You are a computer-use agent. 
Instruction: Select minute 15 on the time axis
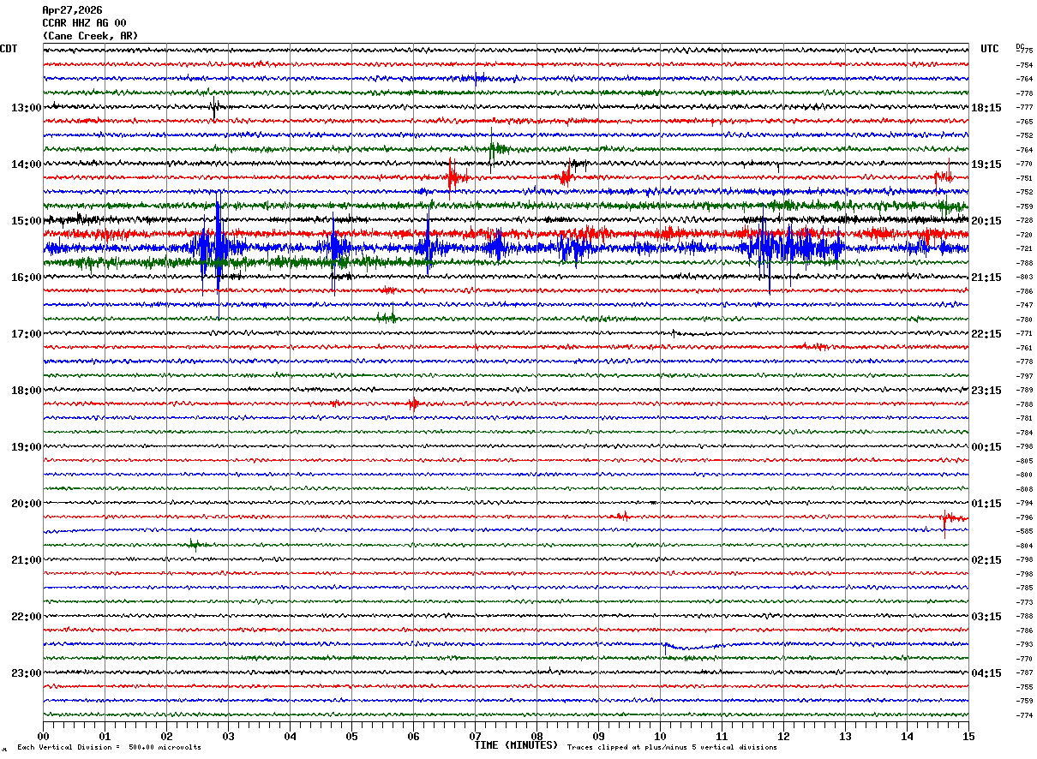pyautogui.click(x=968, y=736)
